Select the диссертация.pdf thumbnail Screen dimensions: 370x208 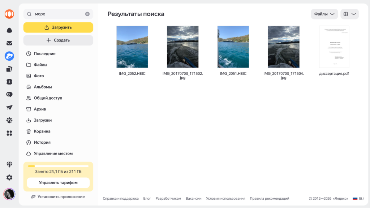[334, 47]
